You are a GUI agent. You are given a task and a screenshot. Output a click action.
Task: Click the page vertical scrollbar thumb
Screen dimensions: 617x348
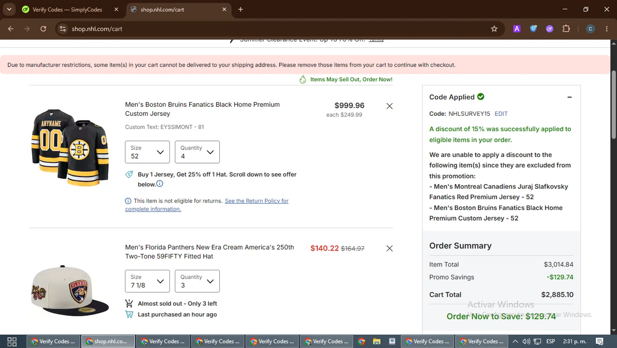[x=614, y=104]
